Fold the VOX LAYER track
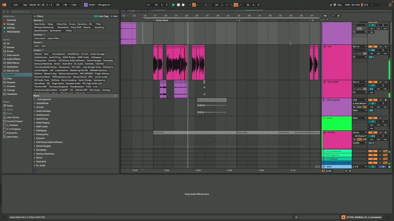This screenshot has height=221, width=394. click(x=324, y=82)
